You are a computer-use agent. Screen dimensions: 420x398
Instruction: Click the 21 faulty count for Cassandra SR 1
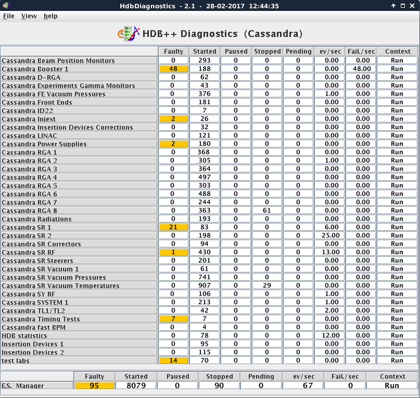pos(173,227)
